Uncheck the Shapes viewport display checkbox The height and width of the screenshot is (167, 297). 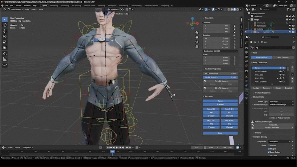(269, 149)
